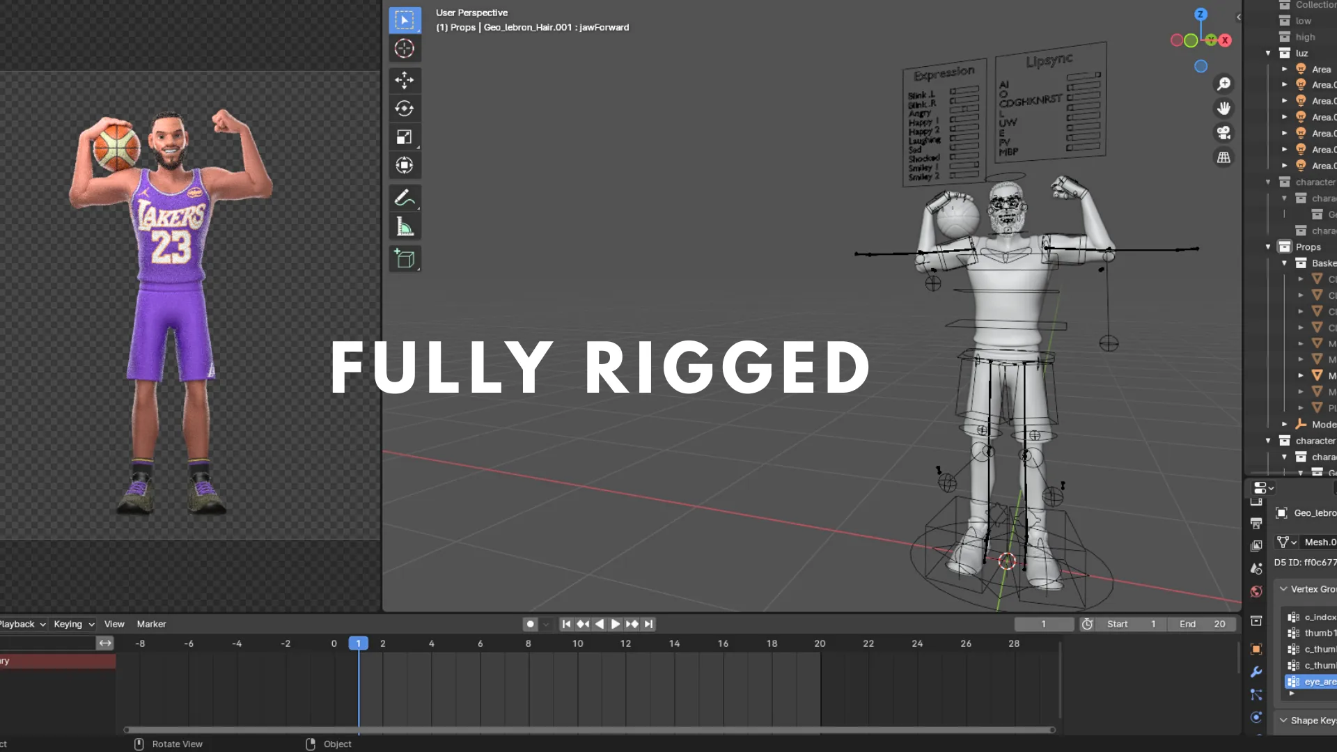
Task: Open auto keyframing options dropdown
Action: (546, 625)
